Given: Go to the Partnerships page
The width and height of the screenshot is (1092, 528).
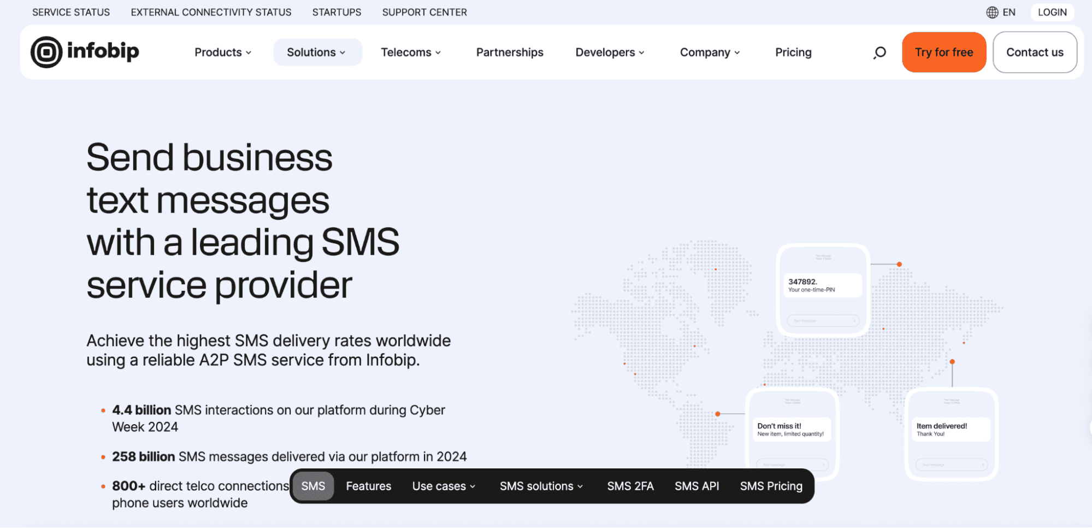Looking at the screenshot, I should (x=510, y=52).
